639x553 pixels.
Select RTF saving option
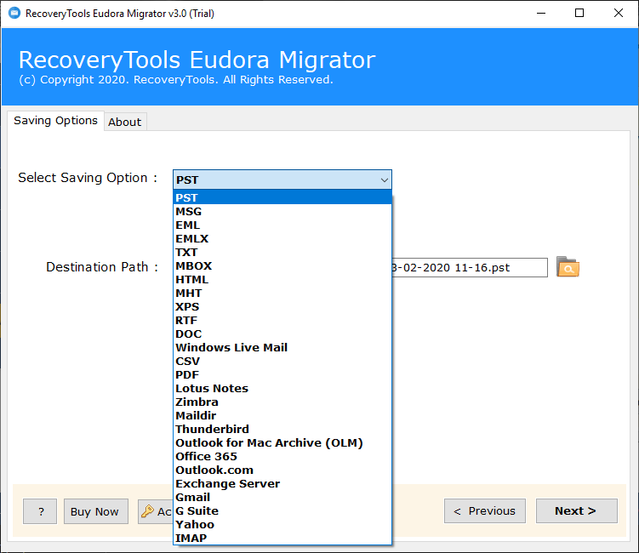(282, 320)
